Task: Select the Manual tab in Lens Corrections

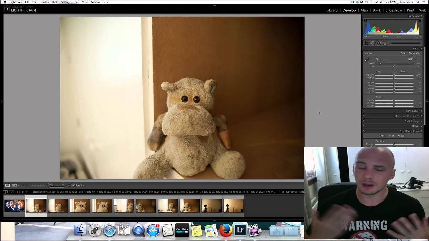Action: (x=401, y=136)
